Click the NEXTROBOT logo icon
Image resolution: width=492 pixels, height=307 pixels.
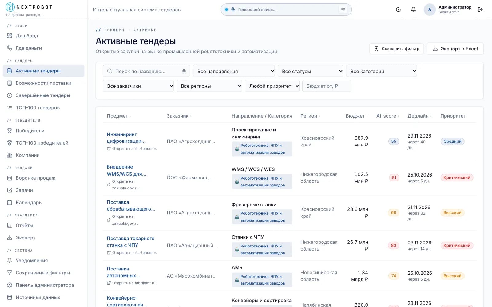tap(10, 7)
